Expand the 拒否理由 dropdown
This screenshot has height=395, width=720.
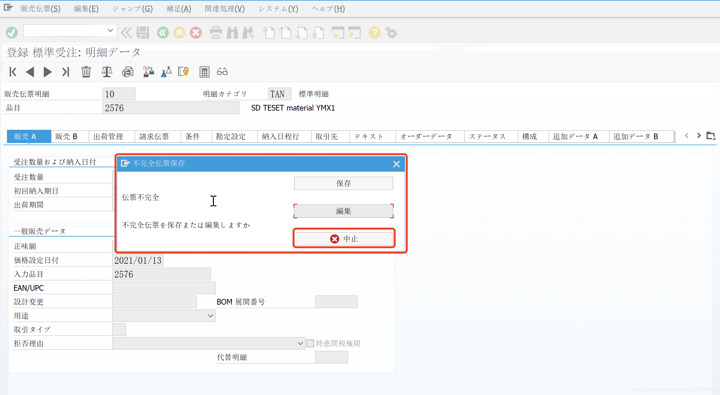point(300,343)
